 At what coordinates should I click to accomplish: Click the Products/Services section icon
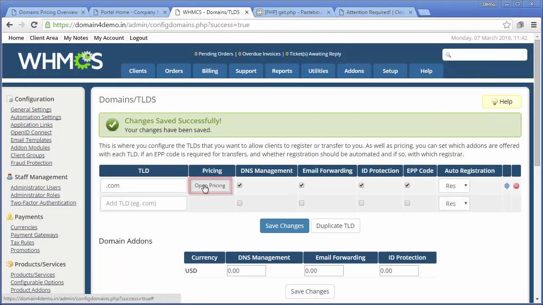(x=10, y=264)
